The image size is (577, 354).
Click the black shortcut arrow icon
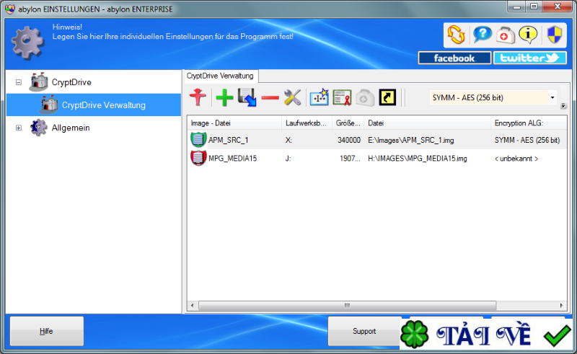click(387, 97)
